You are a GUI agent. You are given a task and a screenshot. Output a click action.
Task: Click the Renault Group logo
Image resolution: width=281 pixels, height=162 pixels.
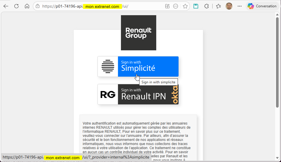pyautogui.click(x=139, y=33)
